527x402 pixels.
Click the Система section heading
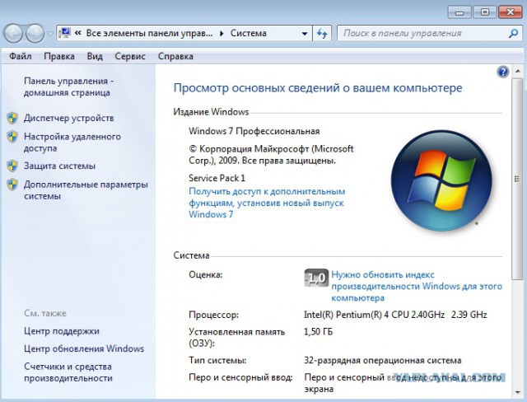pyautogui.click(x=191, y=255)
